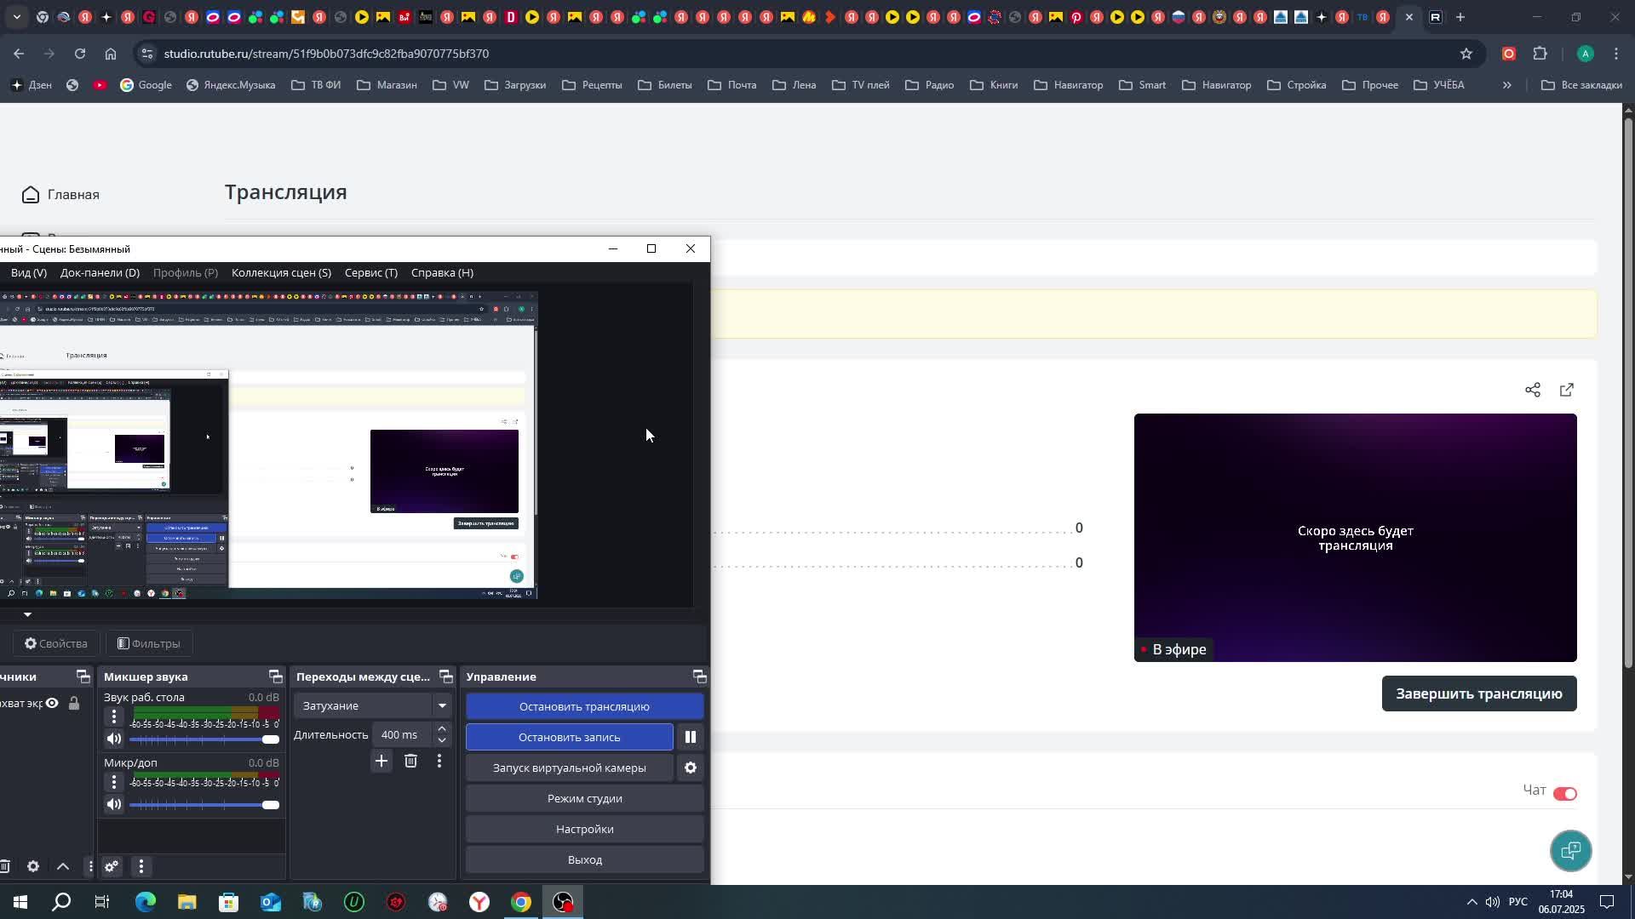
Task: Open the RuTube support chat bubble button
Action: pyautogui.click(x=1570, y=850)
